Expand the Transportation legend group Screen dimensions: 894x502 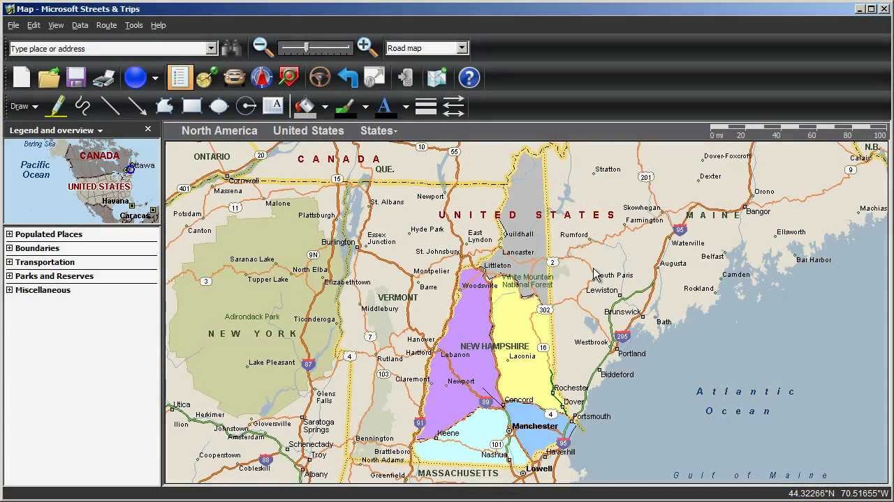click(10, 262)
